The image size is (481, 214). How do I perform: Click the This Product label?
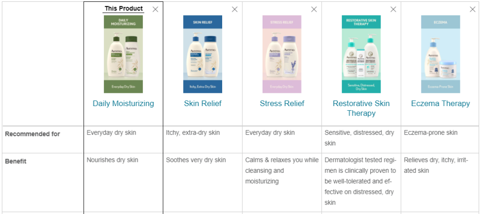(x=124, y=8)
